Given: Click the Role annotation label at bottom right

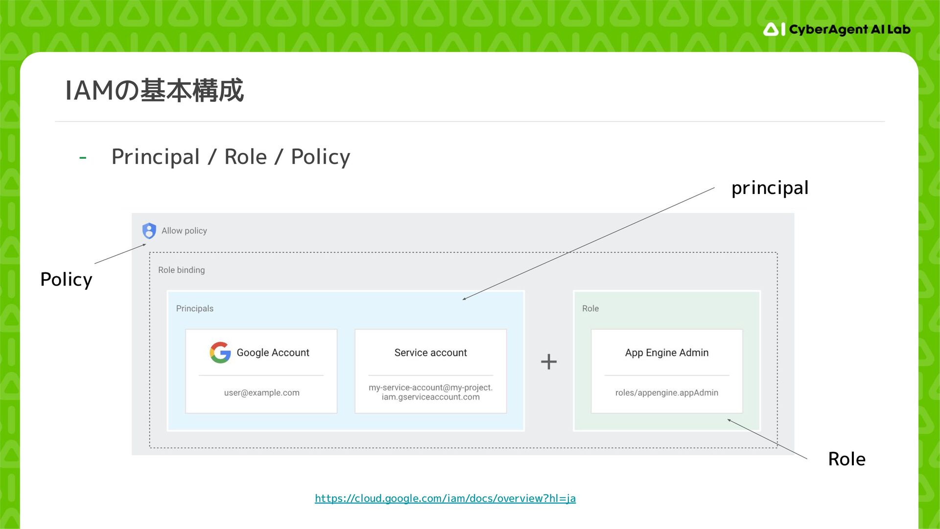Looking at the screenshot, I should pyautogui.click(x=846, y=459).
